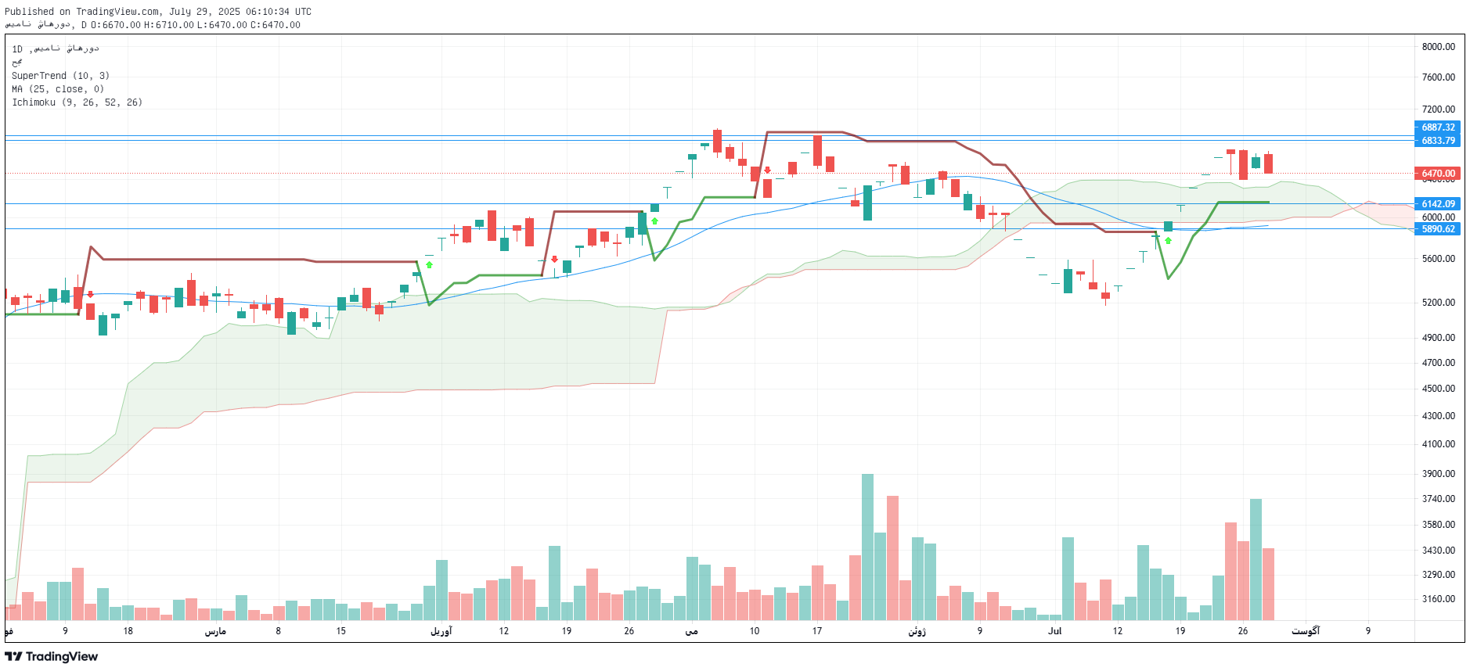Click the 5200.00 price axis tick
The height and width of the screenshot is (671, 1470).
point(1439,303)
